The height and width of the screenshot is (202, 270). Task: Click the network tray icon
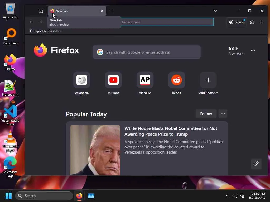click(x=235, y=196)
